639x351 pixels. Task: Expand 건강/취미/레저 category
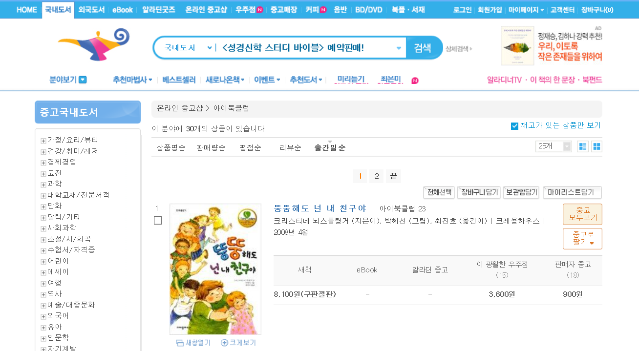[43, 152]
